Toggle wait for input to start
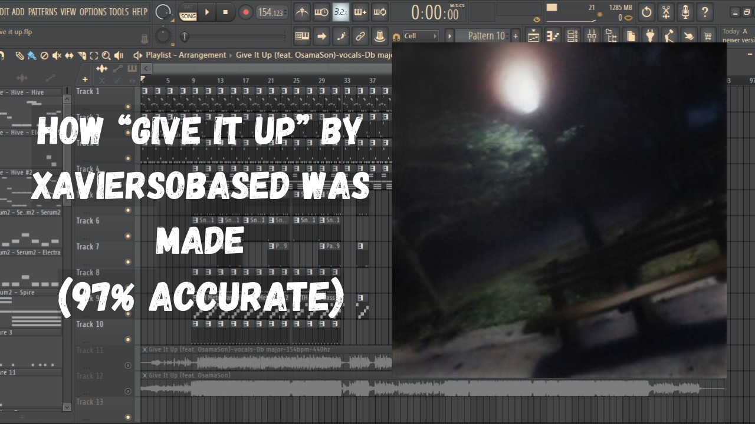The image size is (755, 424). pyautogui.click(x=321, y=12)
